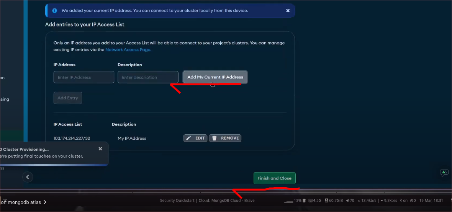Viewport: 452px width, 212px height.
Task: Click Add My Current IP Address
Action: pos(215,77)
